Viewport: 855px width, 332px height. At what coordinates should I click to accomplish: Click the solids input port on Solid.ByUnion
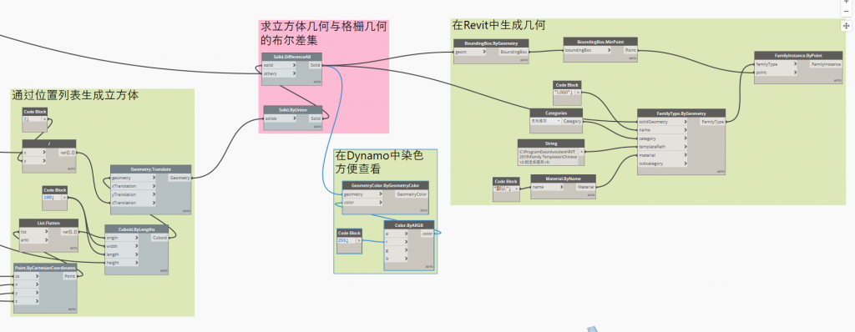[x=281, y=118]
